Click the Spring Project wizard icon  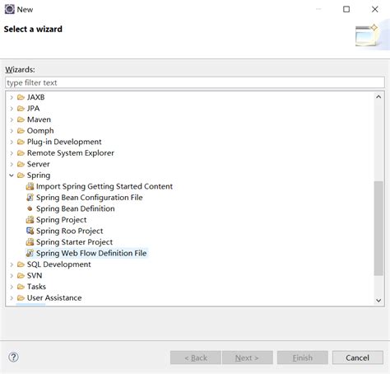[x=30, y=220]
